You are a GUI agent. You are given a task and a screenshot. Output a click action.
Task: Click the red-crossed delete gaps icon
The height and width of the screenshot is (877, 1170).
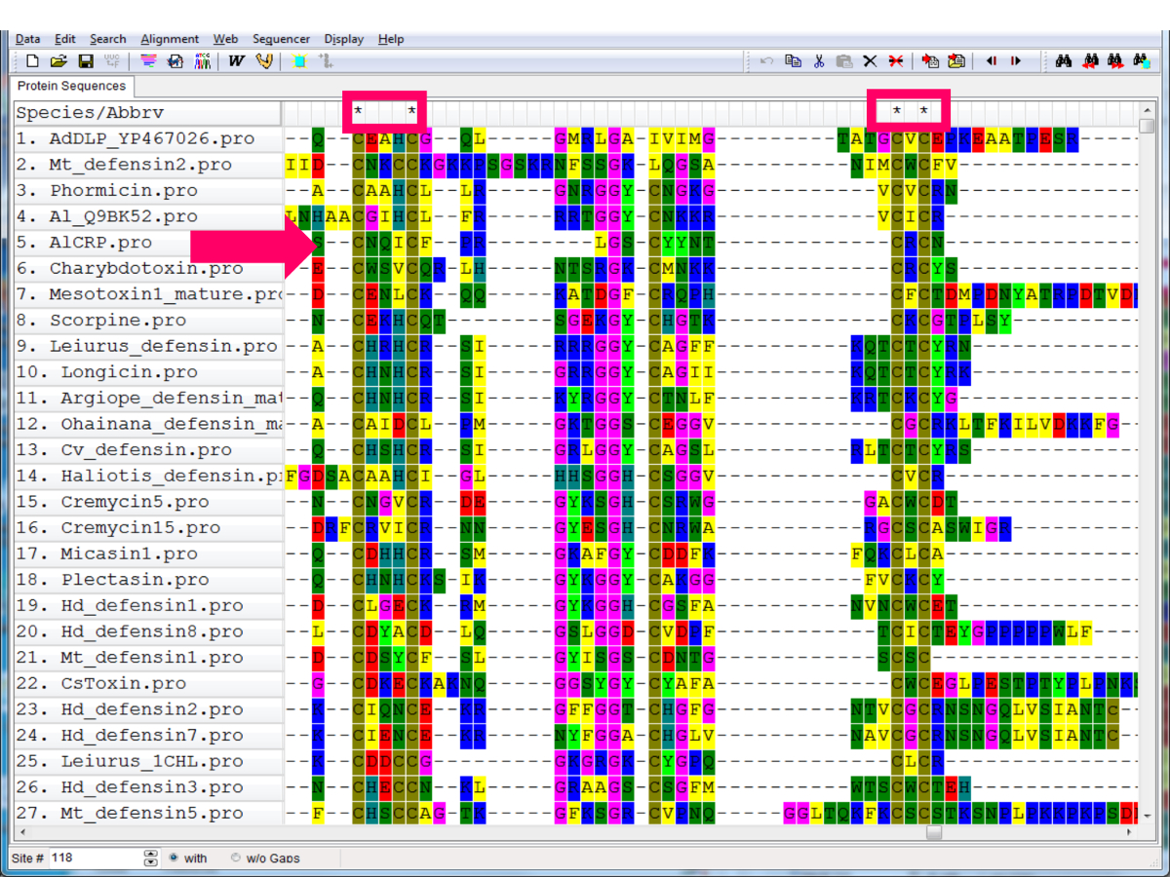896,61
